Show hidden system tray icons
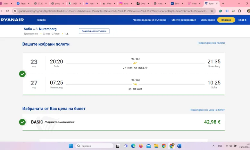Viewport: 250px width, 150px height. tap(213, 146)
